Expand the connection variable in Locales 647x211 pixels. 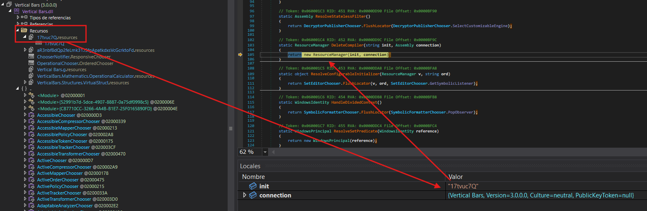click(245, 195)
